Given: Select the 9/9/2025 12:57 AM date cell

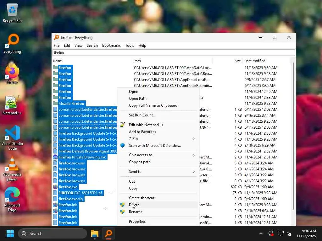Looking at the screenshot, I should coord(260,79).
